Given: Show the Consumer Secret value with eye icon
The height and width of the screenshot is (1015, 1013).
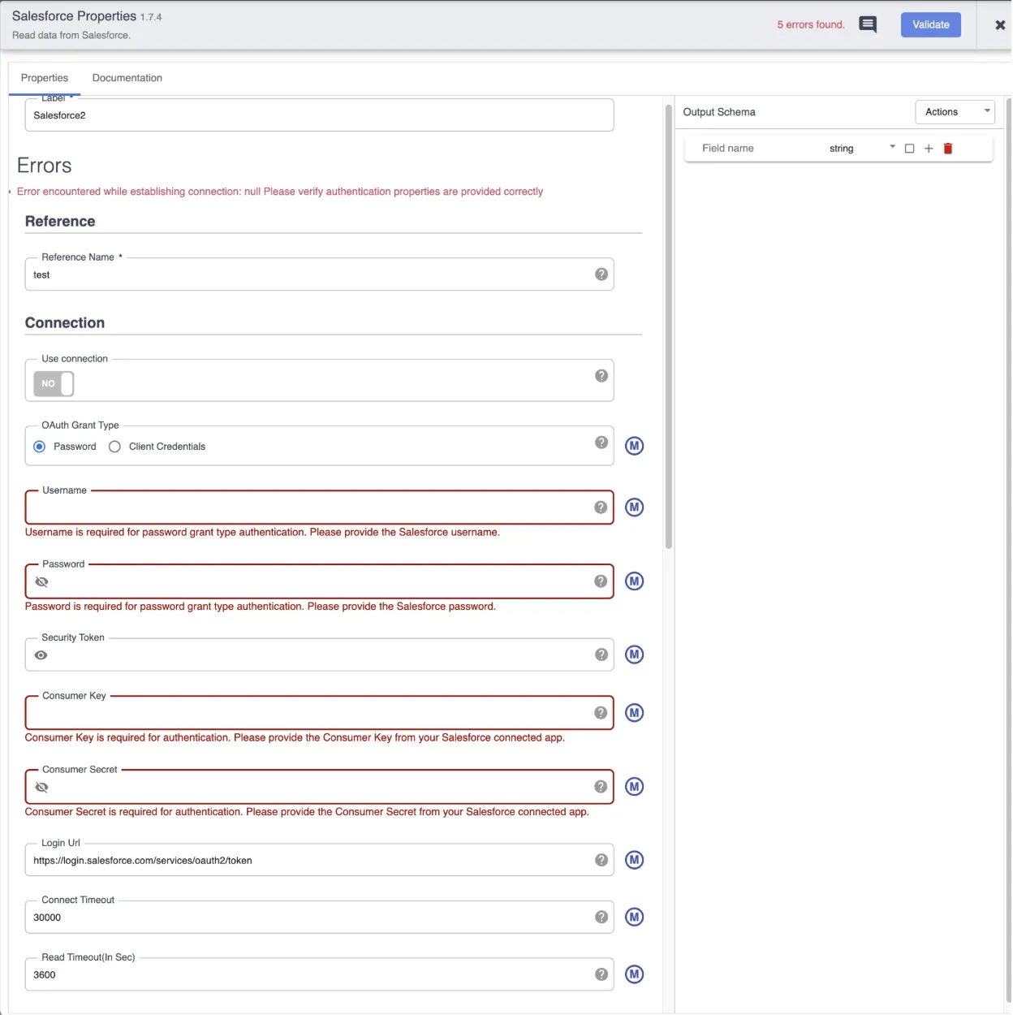Looking at the screenshot, I should (x=41, y=788).
